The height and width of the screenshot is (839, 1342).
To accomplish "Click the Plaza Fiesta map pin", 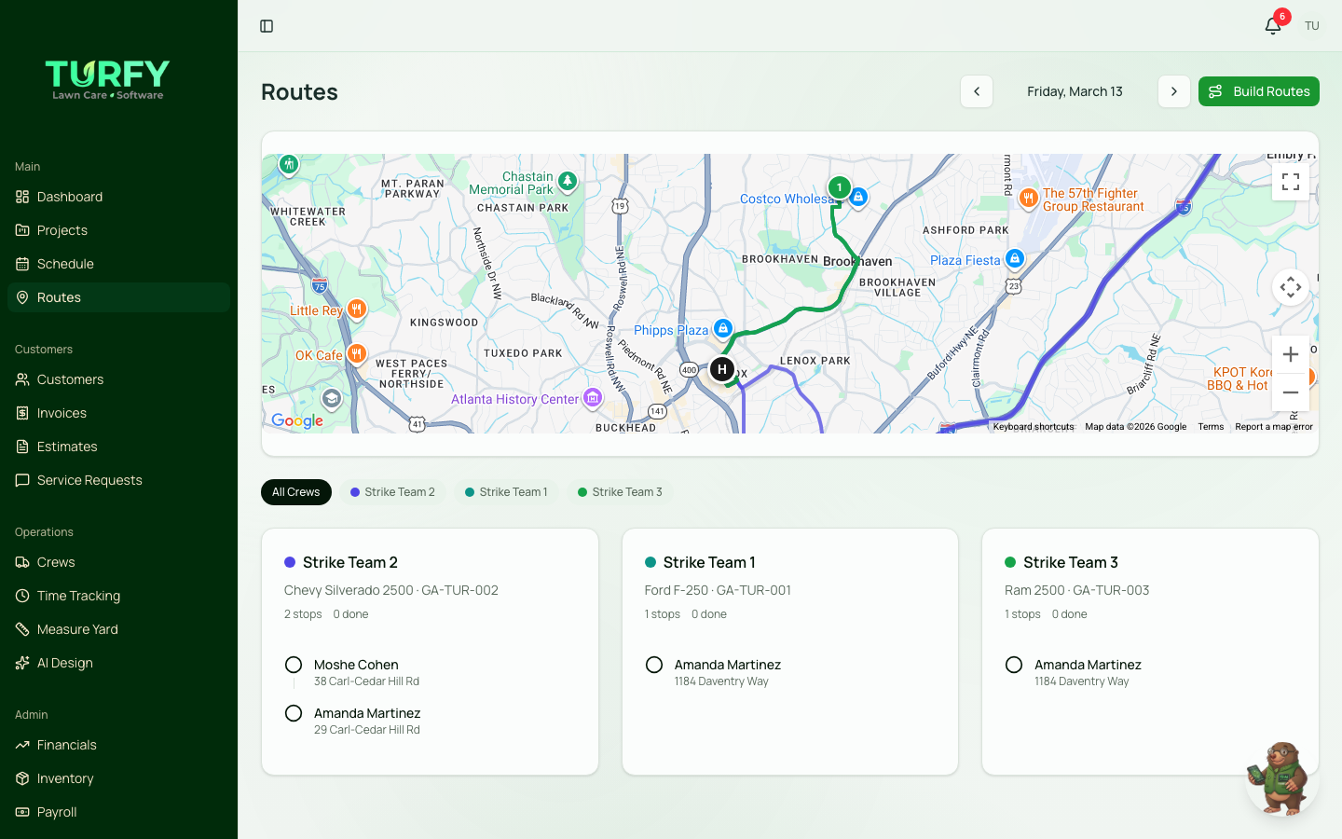I will point(1015,258).
